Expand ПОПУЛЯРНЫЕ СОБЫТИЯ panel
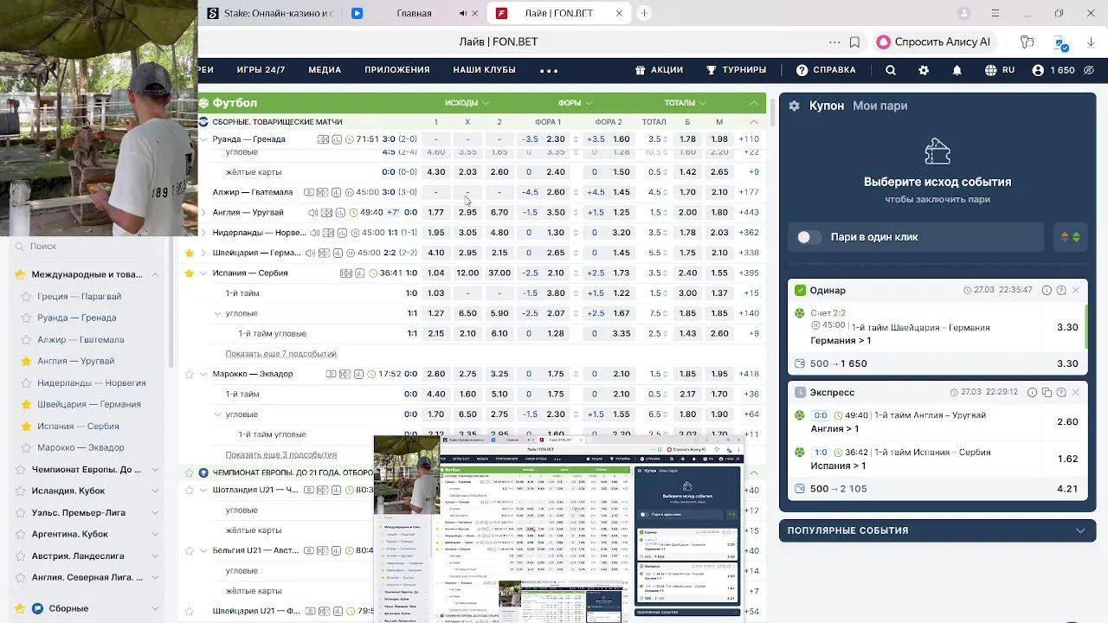Viewport: 1108px width, 623px height. click(x=937, y=530)
